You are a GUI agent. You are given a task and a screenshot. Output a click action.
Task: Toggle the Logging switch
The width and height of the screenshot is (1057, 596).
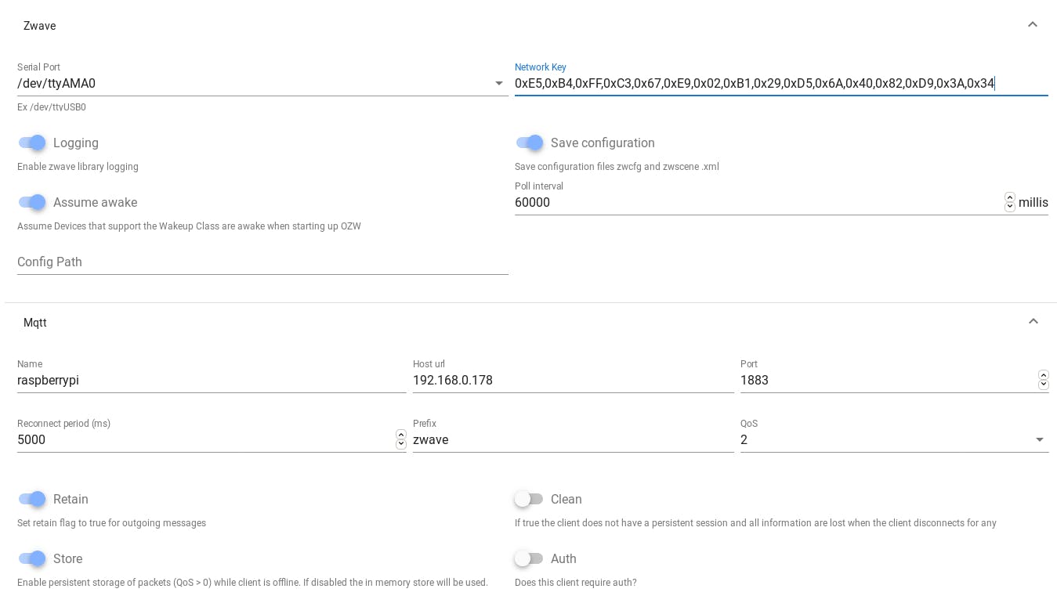click(x=32, y=143)
